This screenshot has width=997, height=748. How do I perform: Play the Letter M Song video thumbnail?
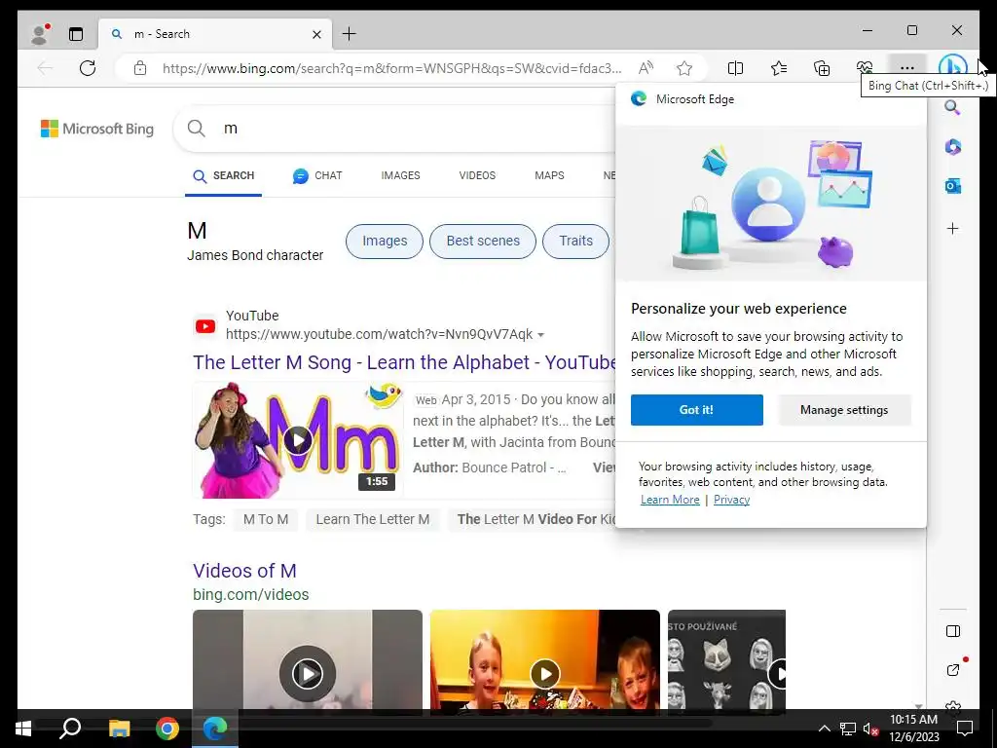tap(298, 440)
